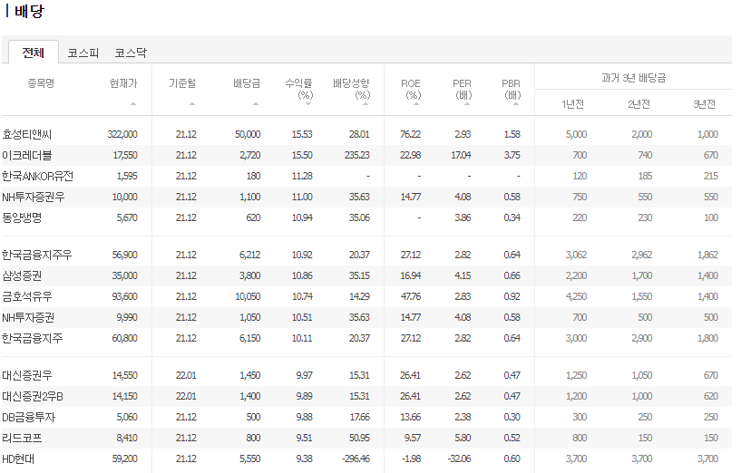This screenshot has height=473, width=741.
Task: Switch to the 코스피 tab
Action: pyautogui.click(x=83, y=53)
